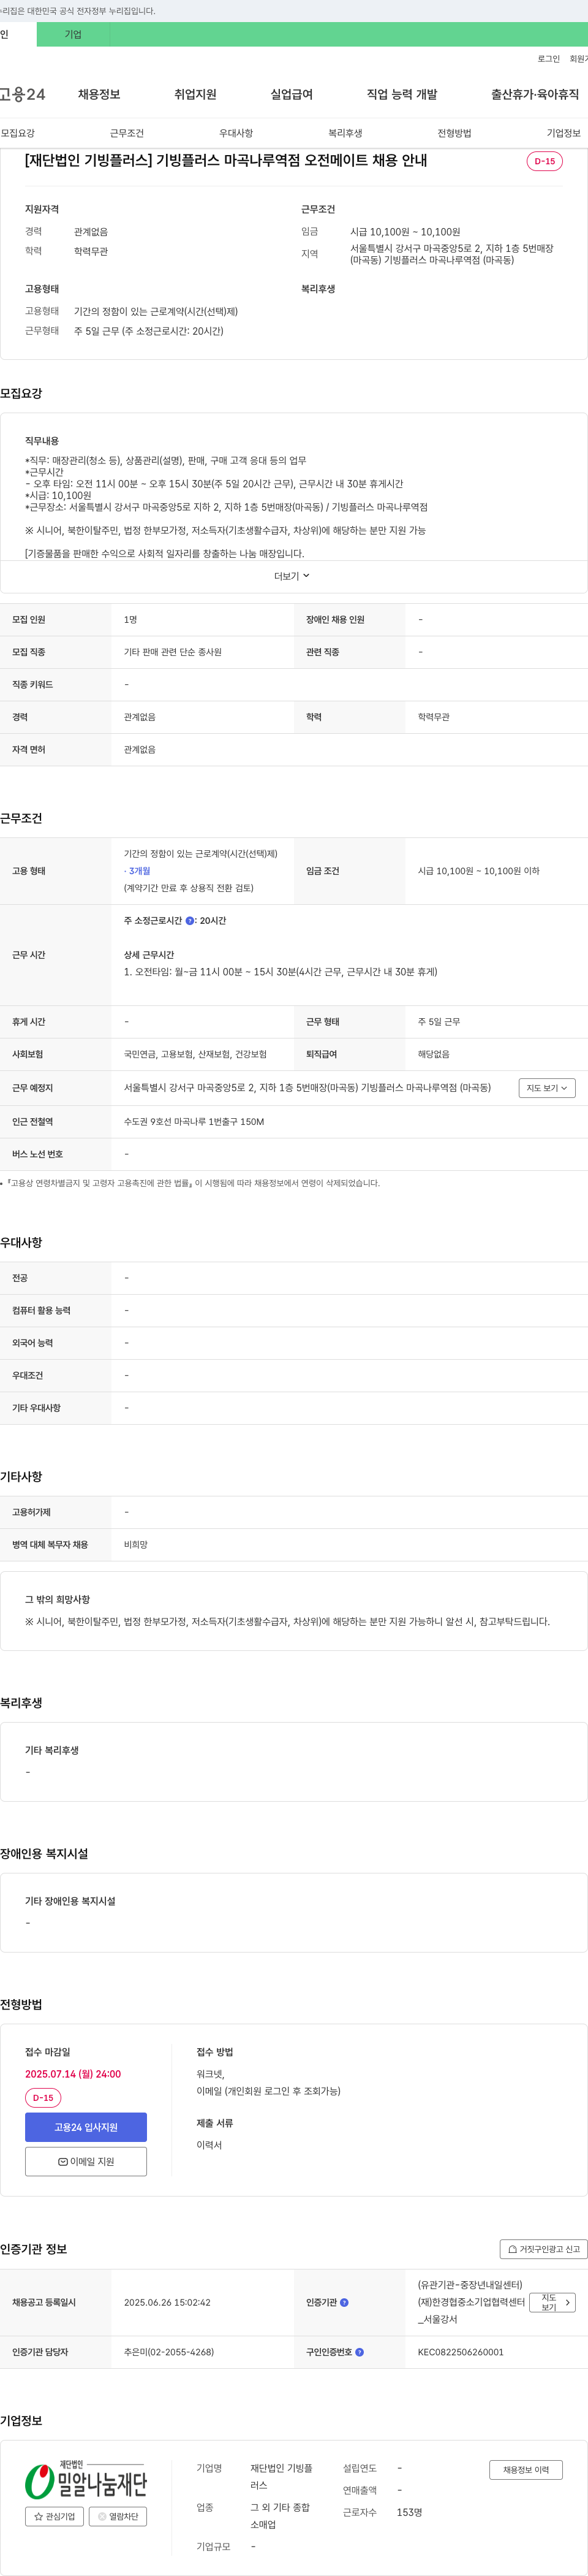
Task: Click the deadline text 2025.07.14 (월) 24:00
Action: [73, 2074]
